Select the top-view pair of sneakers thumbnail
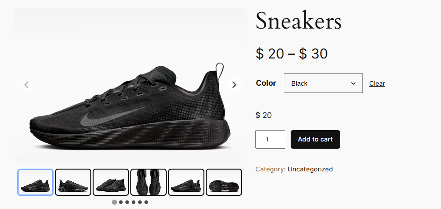The width and height of the screenshot is (441, 209). (x=149, y=182)
